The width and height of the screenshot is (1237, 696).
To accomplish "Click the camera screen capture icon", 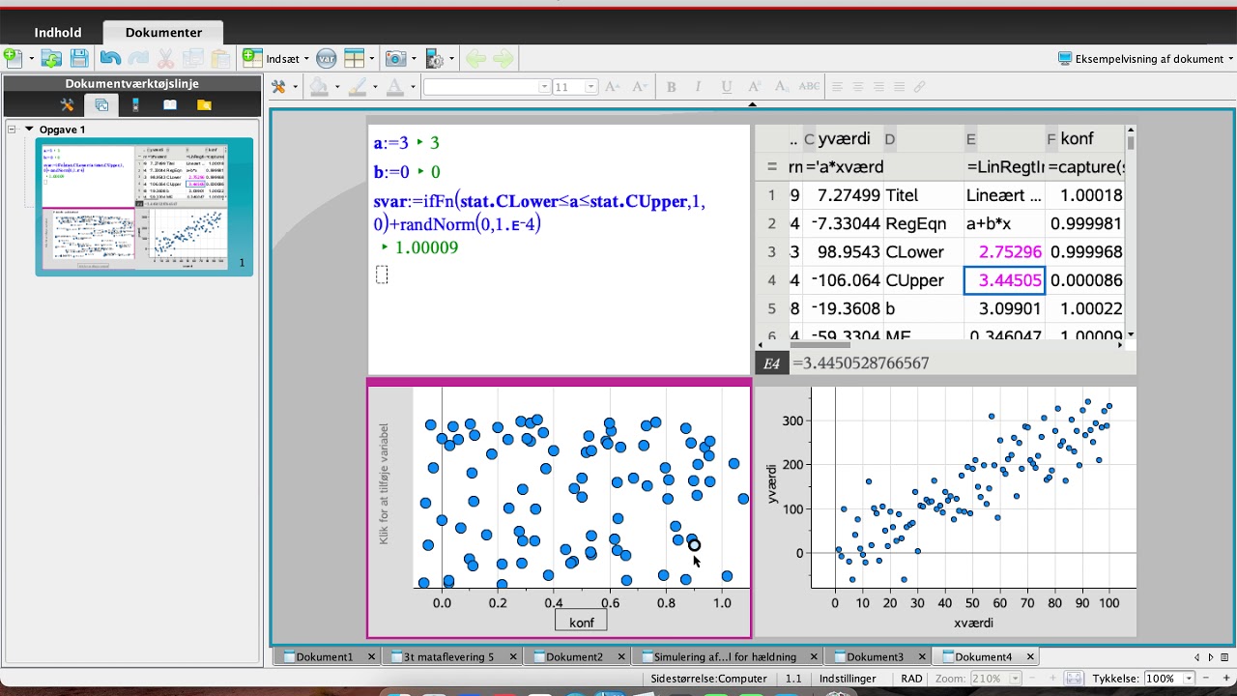I will (394, 58).
